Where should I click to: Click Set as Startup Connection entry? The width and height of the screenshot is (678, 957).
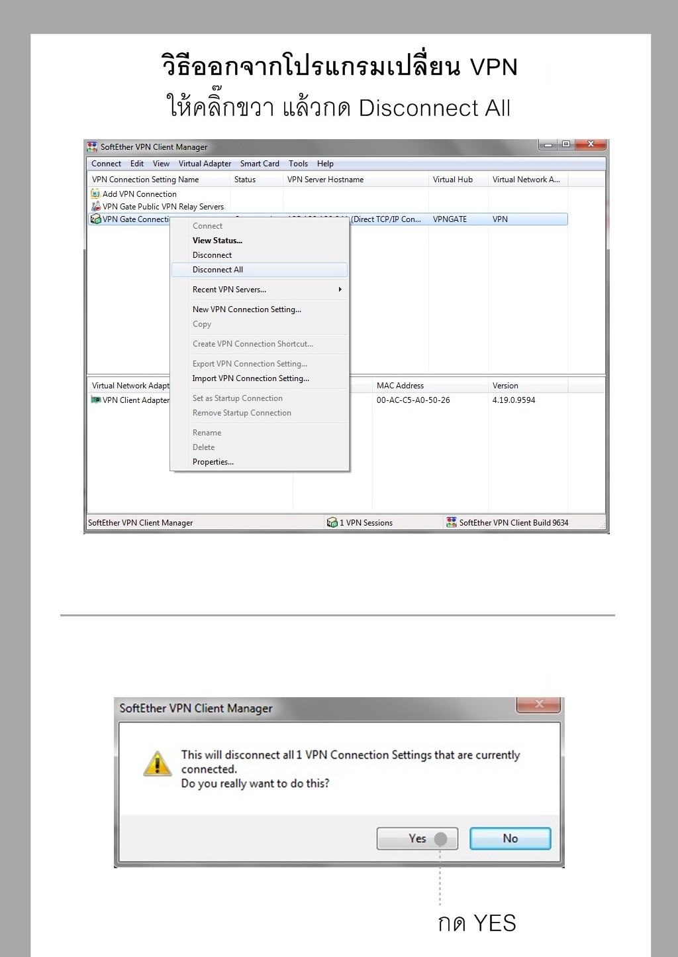[x=259, y=398]
